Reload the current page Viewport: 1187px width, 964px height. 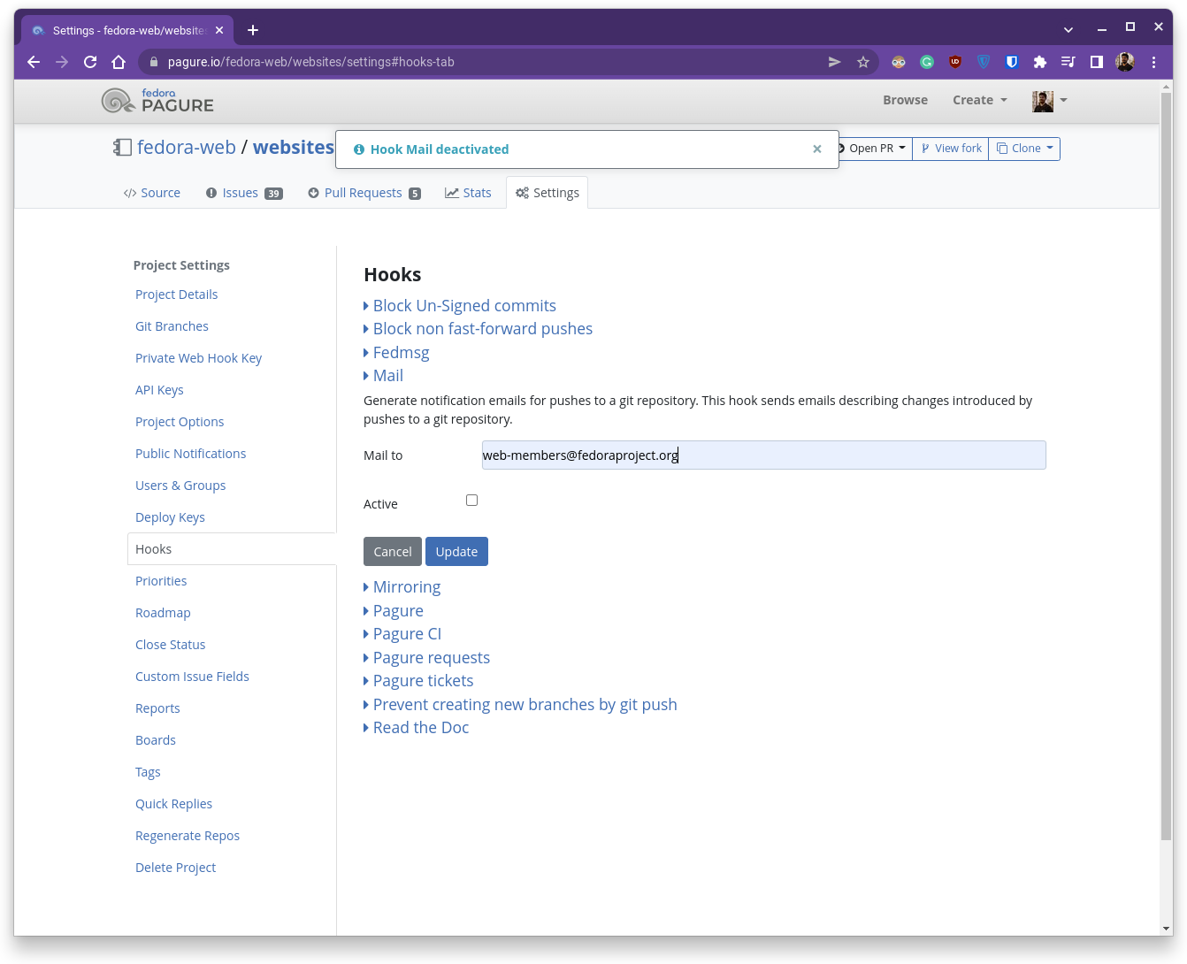(90, 62)
